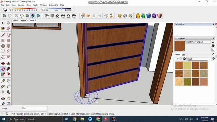Image resolution: width=217 pixels, height=122 pixels.
Task: Select the Orbit tool
Action: point(3,99)
